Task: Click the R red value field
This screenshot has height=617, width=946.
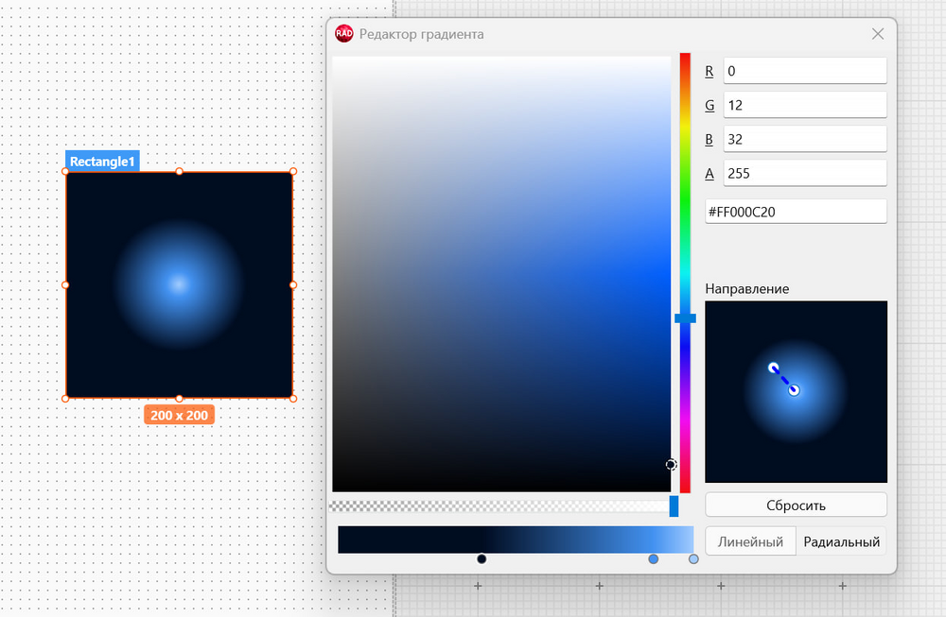Action: 805,71
